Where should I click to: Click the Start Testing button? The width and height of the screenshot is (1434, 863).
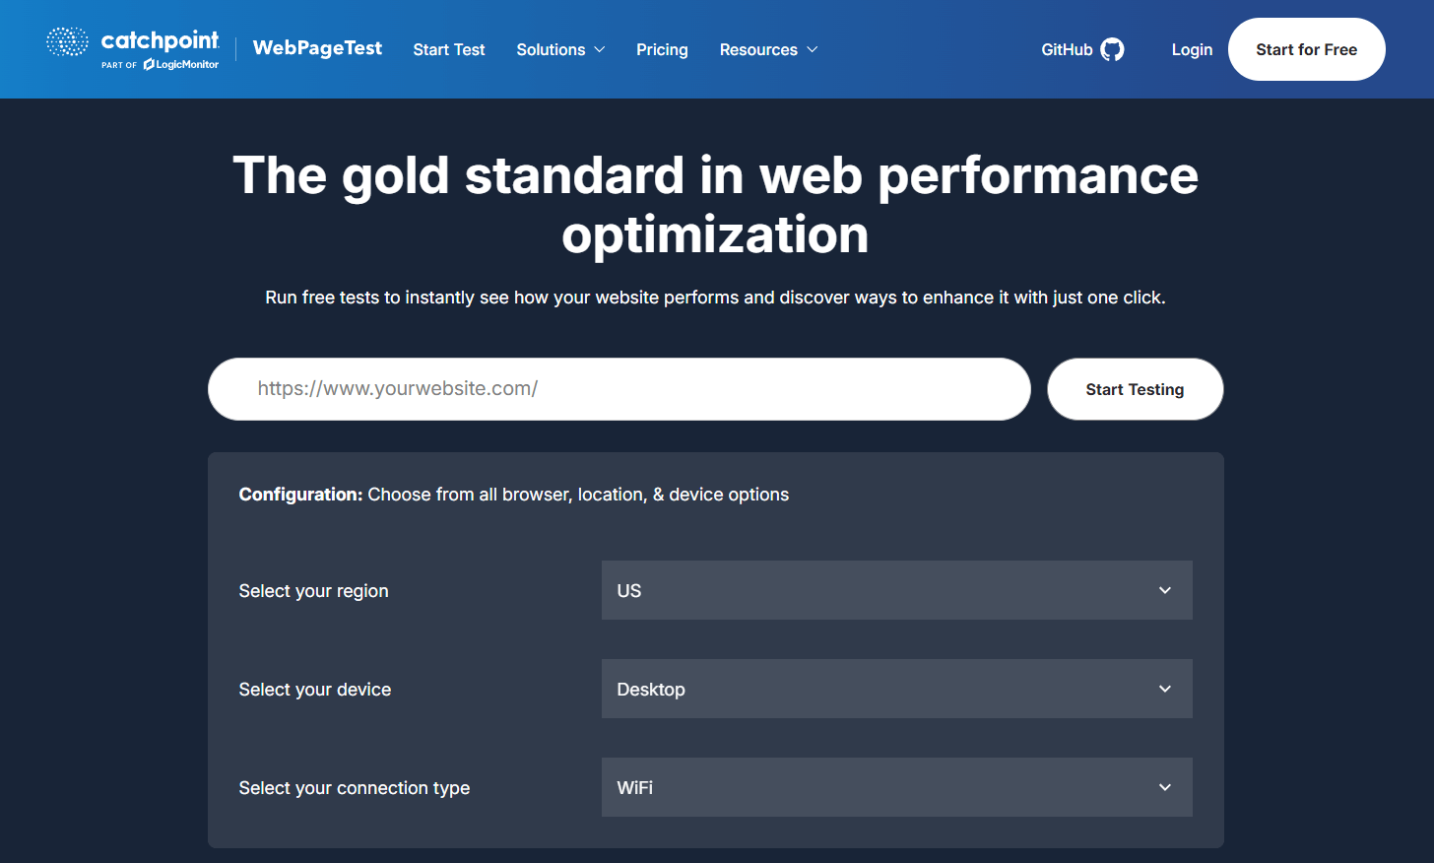(x=1135, y=388)
